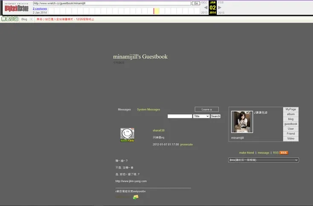Click the next capture arrow
The width and height of the screenshot is (313, 206).
pos(220,8)
